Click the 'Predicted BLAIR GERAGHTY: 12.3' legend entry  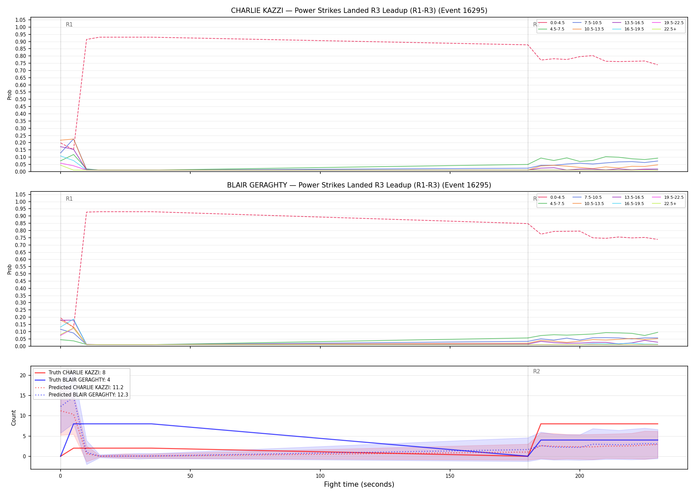click(x=81, y=395)
